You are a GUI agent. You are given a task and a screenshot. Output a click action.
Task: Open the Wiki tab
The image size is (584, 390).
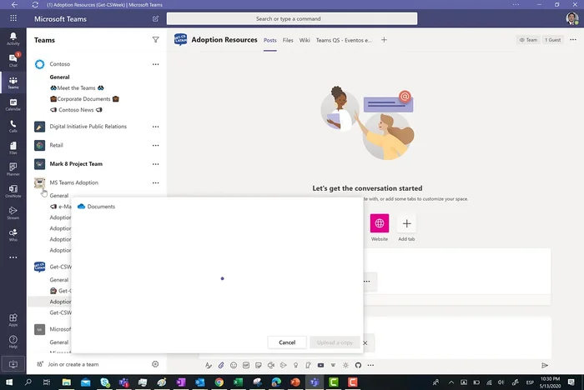pos(305,40)
